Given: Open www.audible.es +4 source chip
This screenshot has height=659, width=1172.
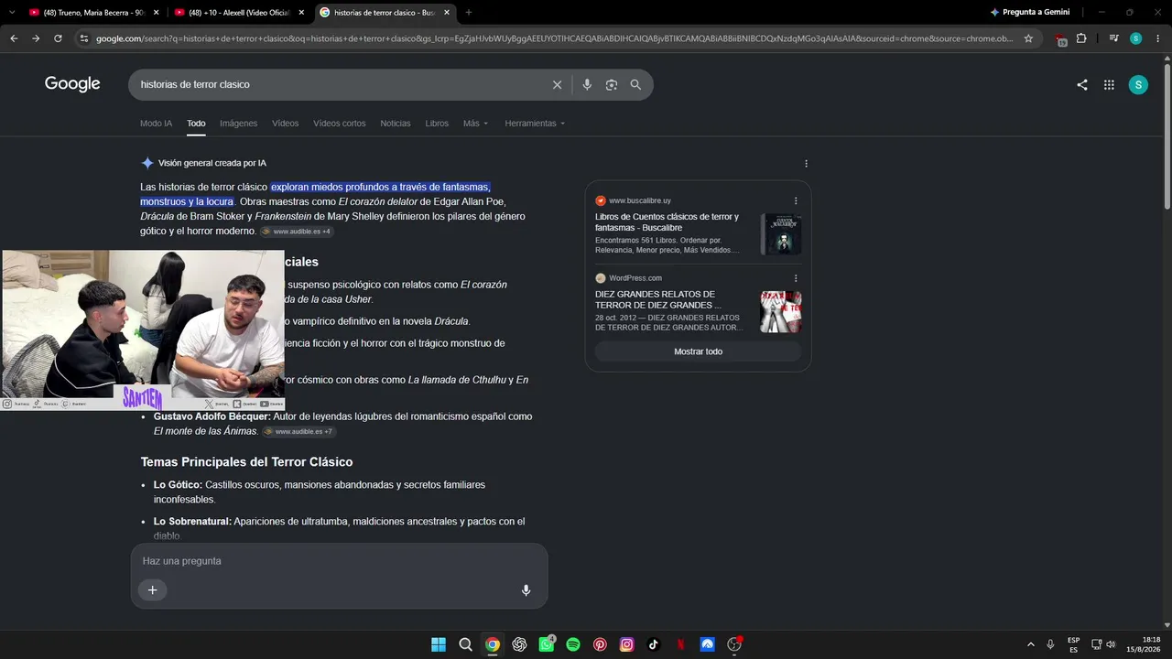Looking at the screenshot, I should tap(297, 232).
